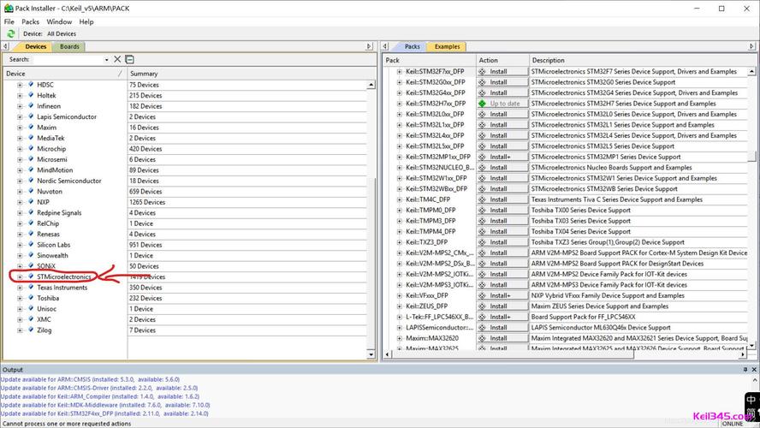The image size is (760, 428).
Task: Click Install+ for Keil::STM32MP1xx_DFP
Action: pos(502,157)
